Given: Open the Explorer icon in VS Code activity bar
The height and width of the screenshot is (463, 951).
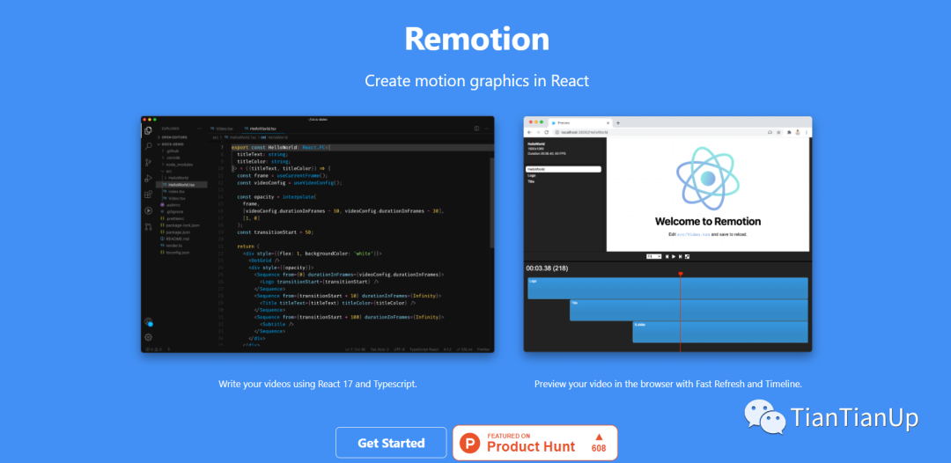Looking at the screenshot, I should (148, 130).
